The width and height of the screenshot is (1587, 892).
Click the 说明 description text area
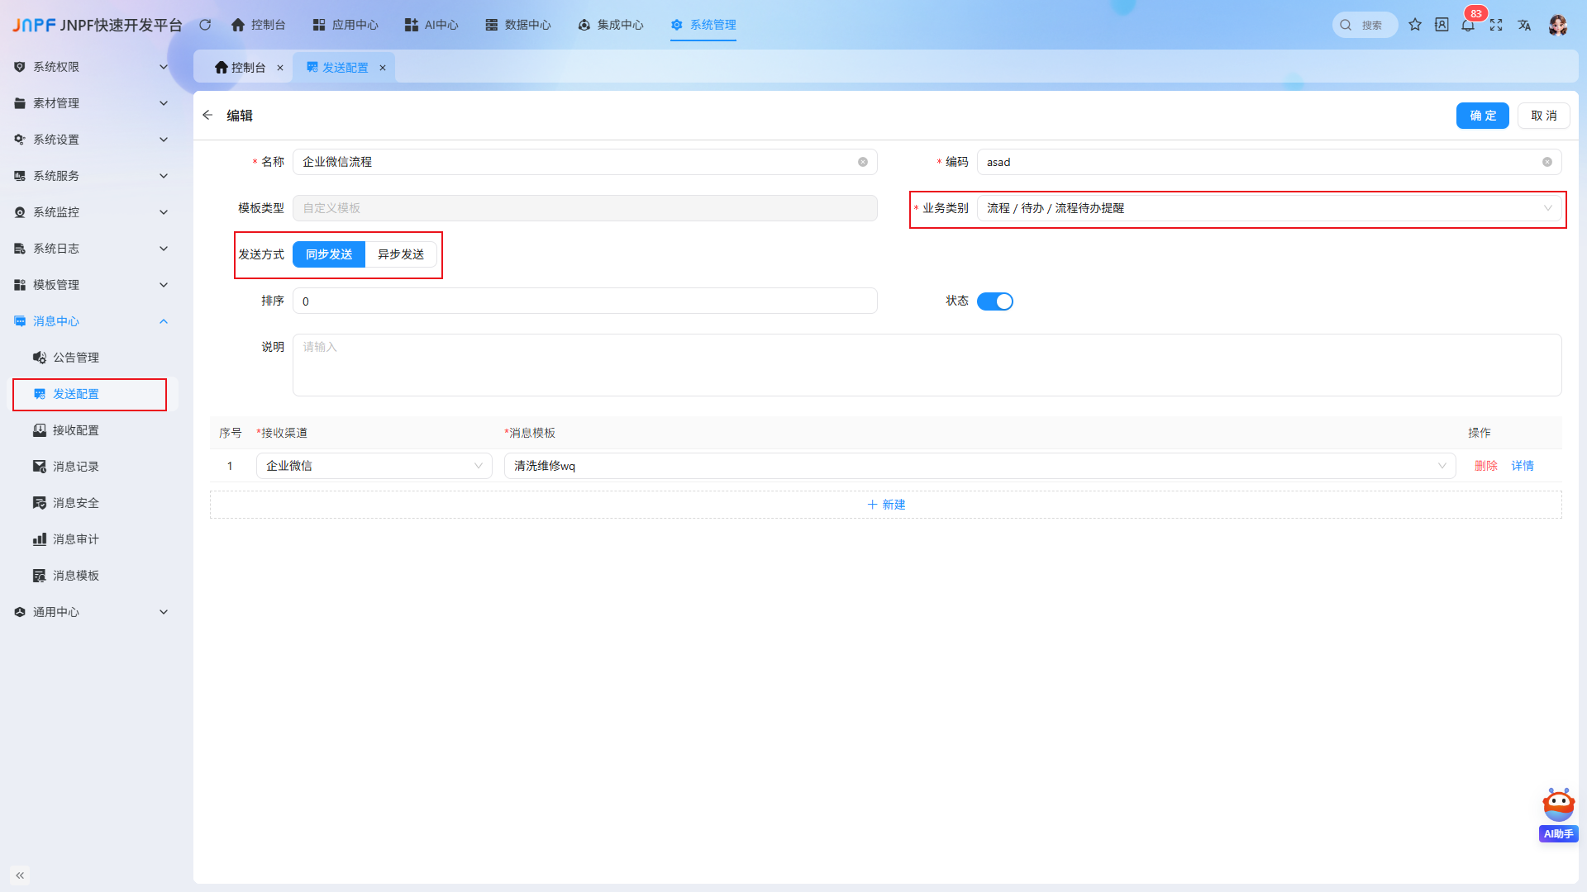[x=927, y=365]
